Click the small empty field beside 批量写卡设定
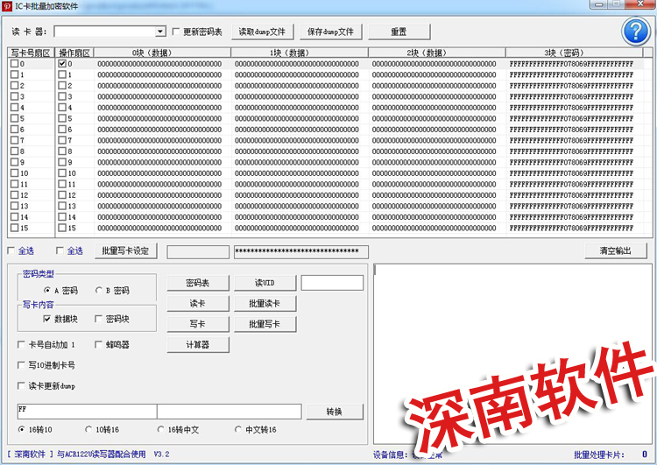657x465 pixels. pos(198,252)
